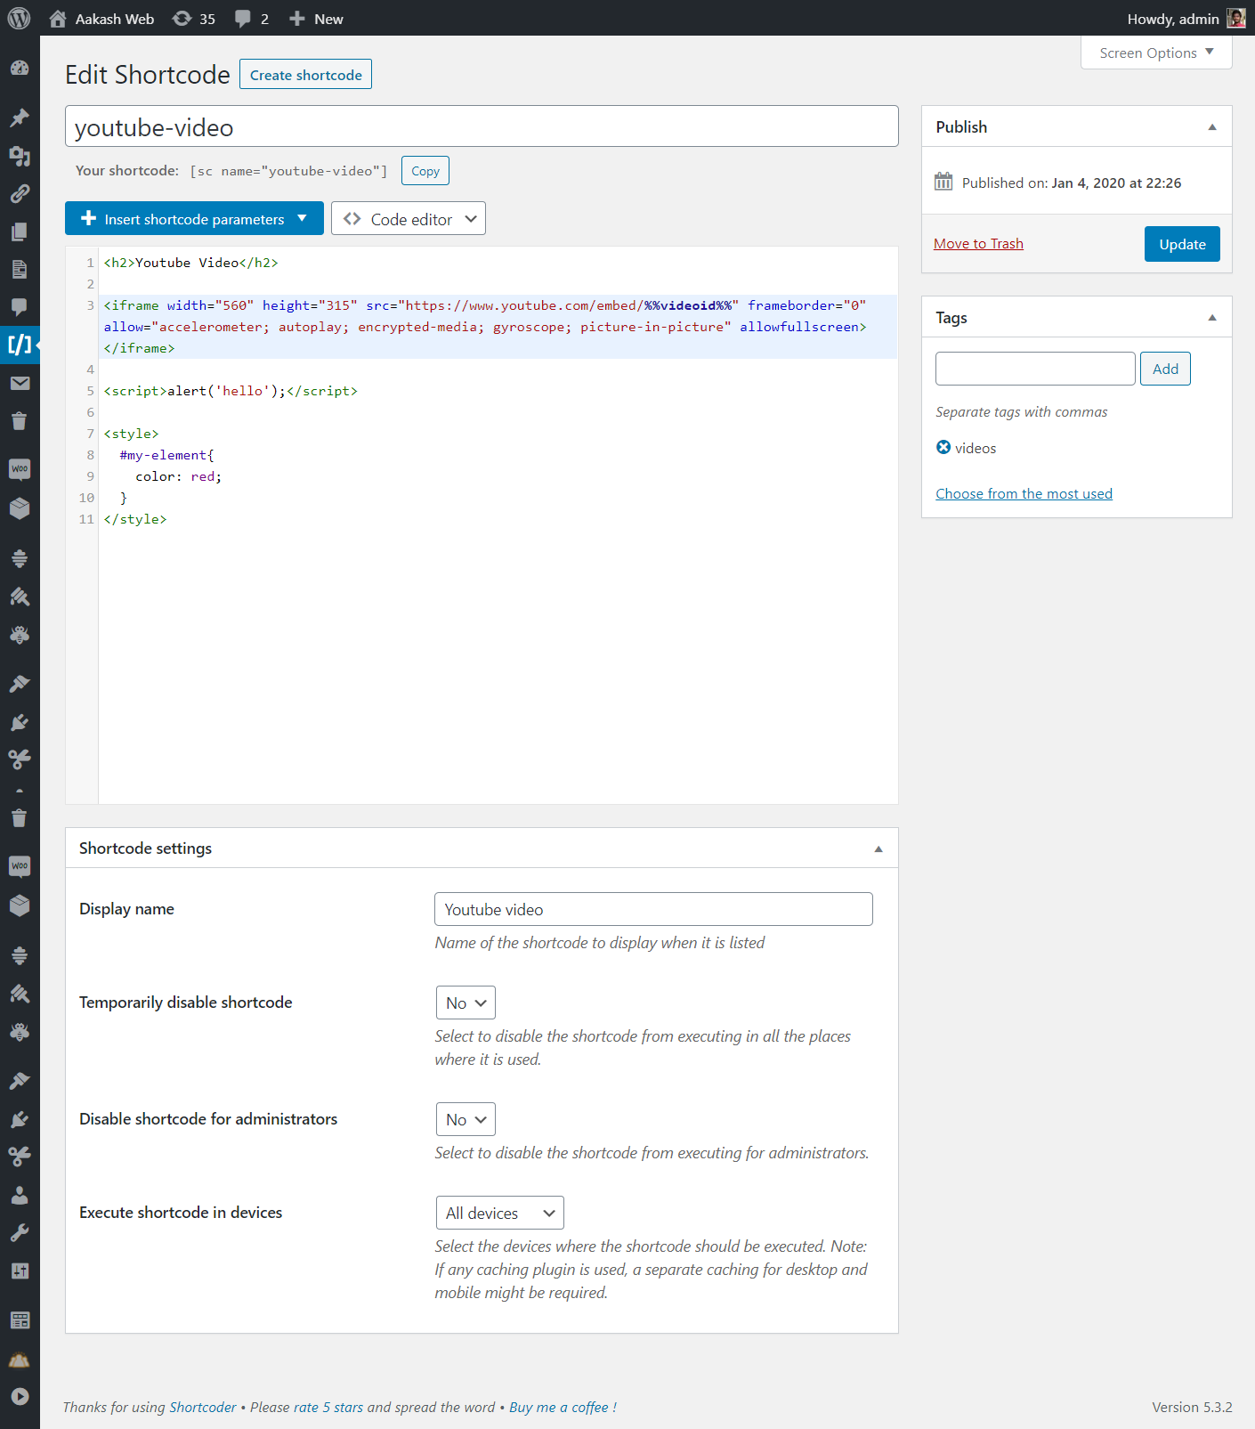This screenshot has height=1429, width=1255.
Task: Click the text document sidebar icon below Pages
Action: pos(20,269)
